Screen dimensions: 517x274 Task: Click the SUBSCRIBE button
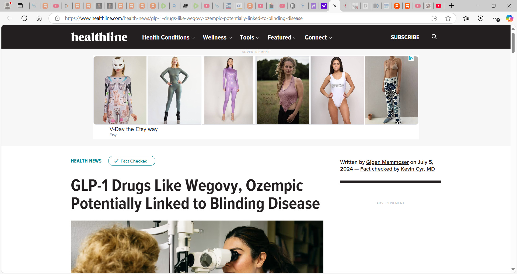coord(405,37)
